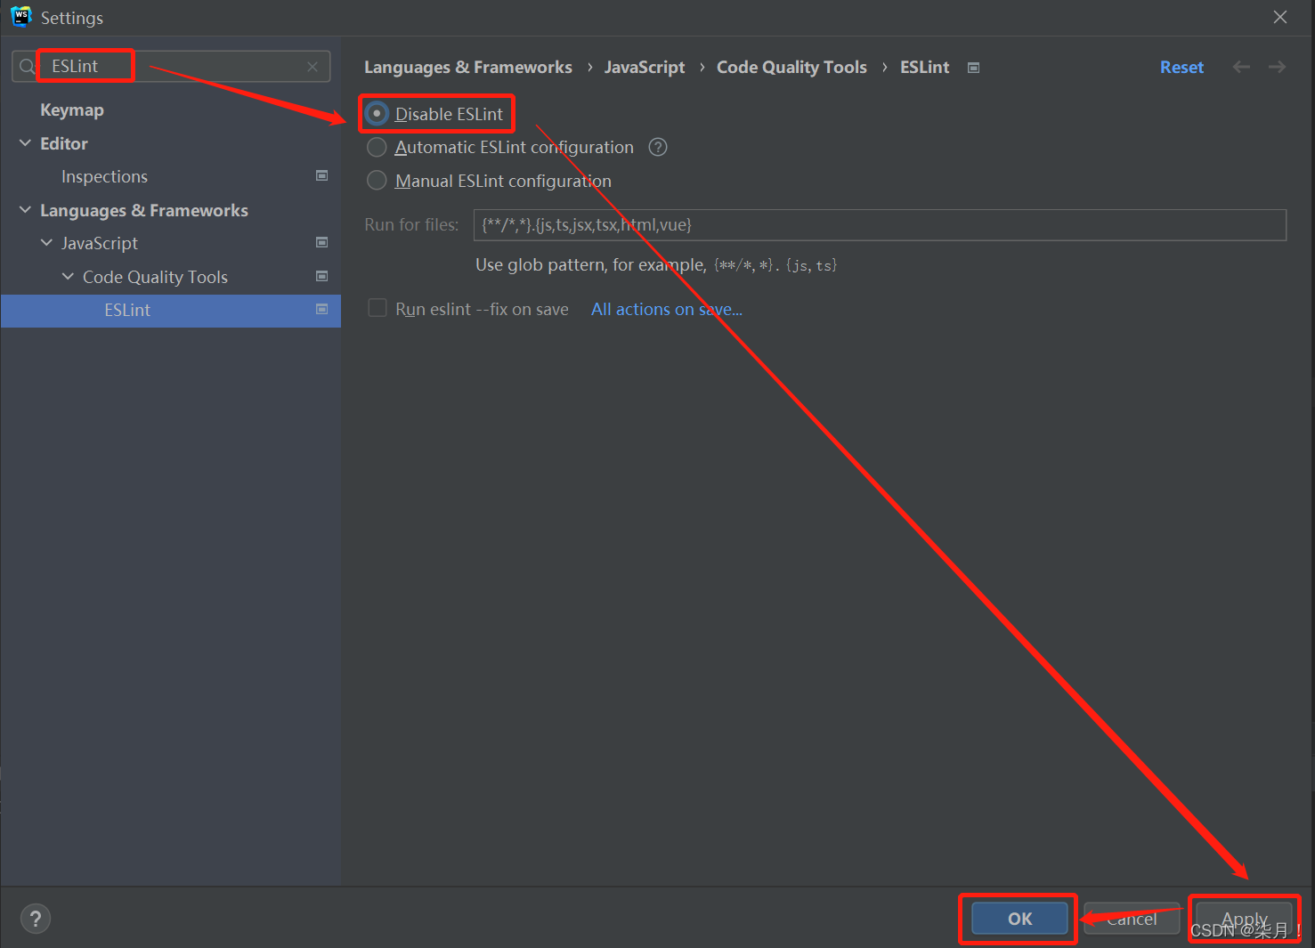Viewport: 1315px width, 948px height.
Task: Click the search magnifier icon
Action: tap(27, 67)
